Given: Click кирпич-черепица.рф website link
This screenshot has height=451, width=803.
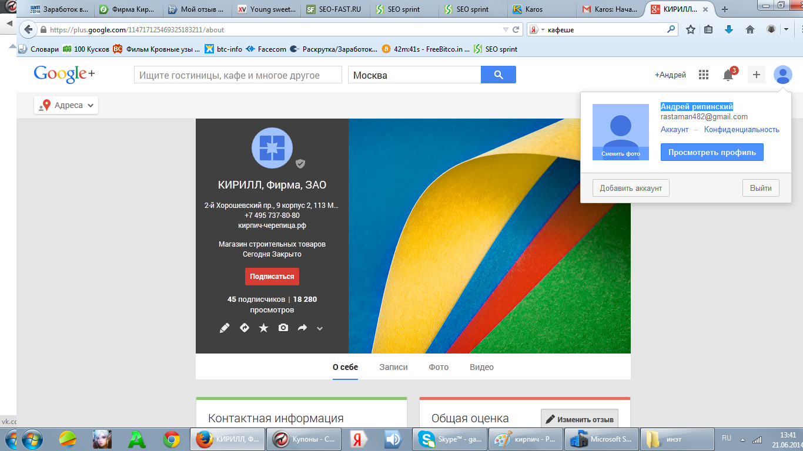Looking at the screenshot, I should pos(272,225).
